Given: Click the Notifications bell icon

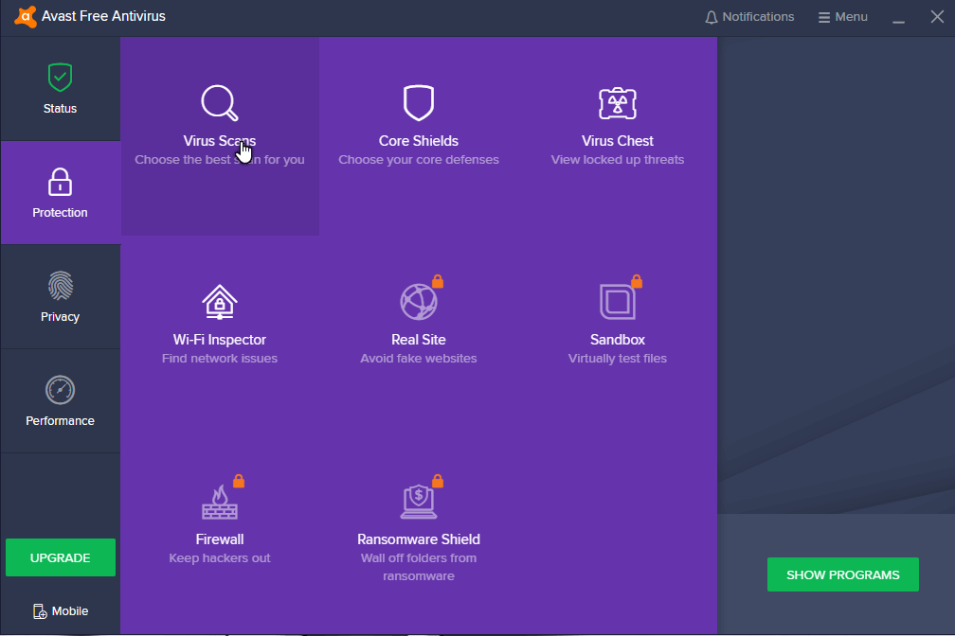Looking at the screenshot, I should (711, 17).
